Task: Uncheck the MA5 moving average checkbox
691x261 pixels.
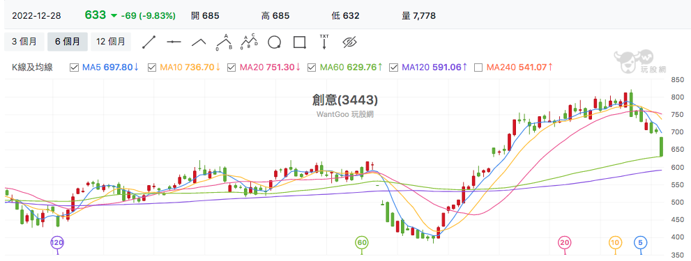Action: 75,68
